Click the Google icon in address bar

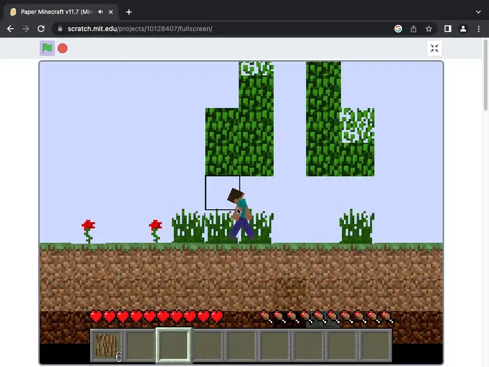pos(398,29)
